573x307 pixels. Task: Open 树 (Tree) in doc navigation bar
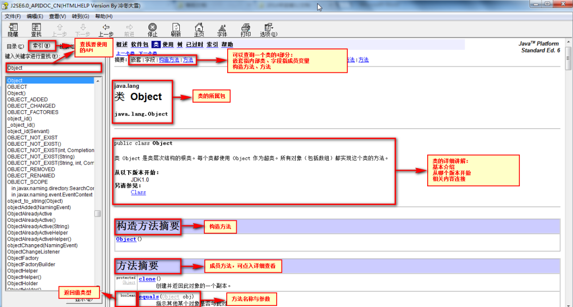tap(180, 45)
